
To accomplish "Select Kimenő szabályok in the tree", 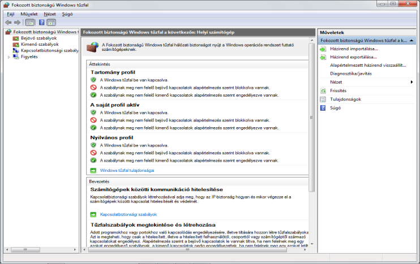I will (40, 45).
